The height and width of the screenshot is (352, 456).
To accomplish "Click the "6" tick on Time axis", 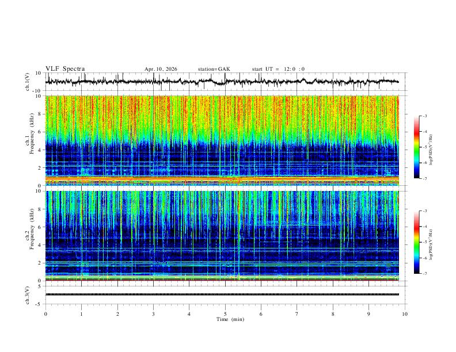I will click(261, 314).
